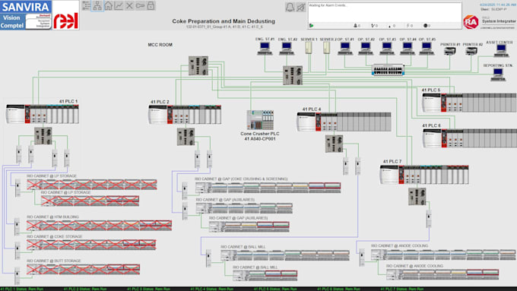Viewport: 517px width, 291px height.
Task: Open the trend chart icon
Action: [x=119, y=5]
